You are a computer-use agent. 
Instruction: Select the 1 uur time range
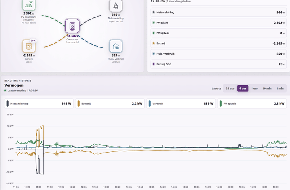click(x=254, y=88)
